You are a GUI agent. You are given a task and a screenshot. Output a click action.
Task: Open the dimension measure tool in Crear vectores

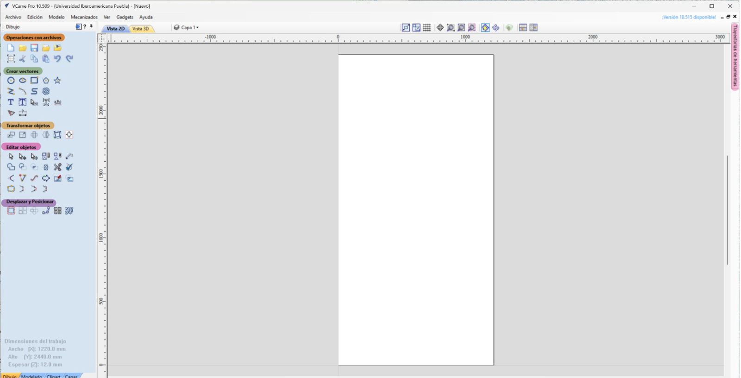22,113
